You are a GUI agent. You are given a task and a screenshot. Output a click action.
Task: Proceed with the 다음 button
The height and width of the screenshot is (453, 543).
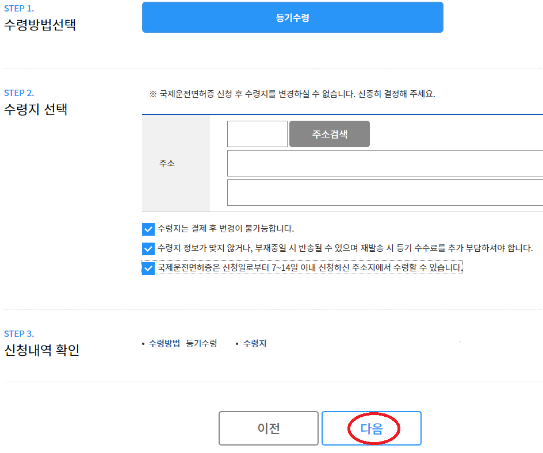coord(372,428)
